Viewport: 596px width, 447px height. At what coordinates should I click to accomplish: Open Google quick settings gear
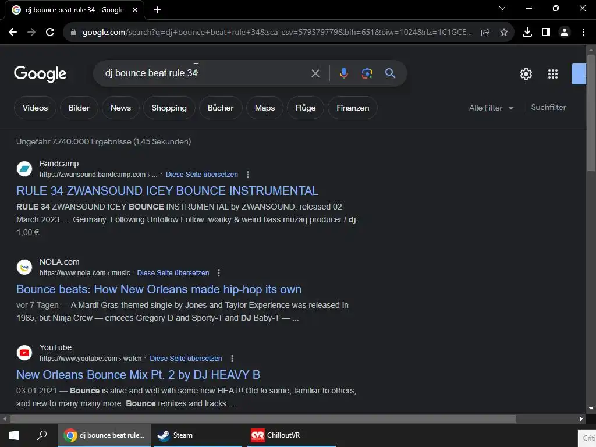tap(526, 74)
